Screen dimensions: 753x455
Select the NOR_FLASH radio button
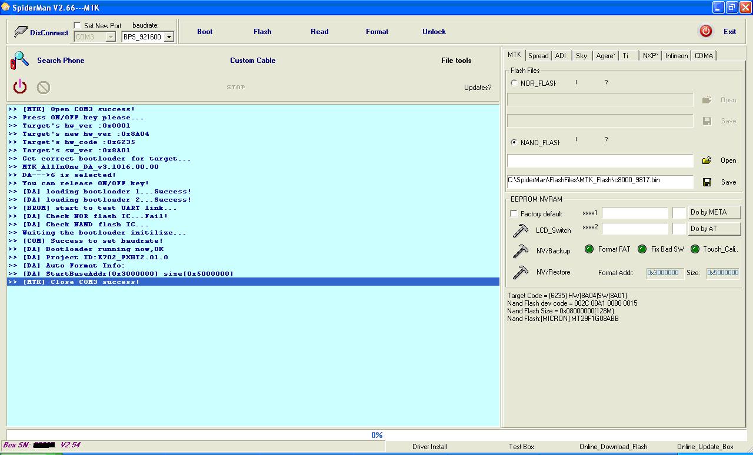514,83
